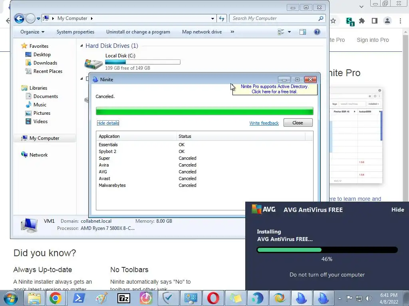The image size is (409, 306).
Task: Click the green S extension icon in Chrome
Action: (350, 22)
